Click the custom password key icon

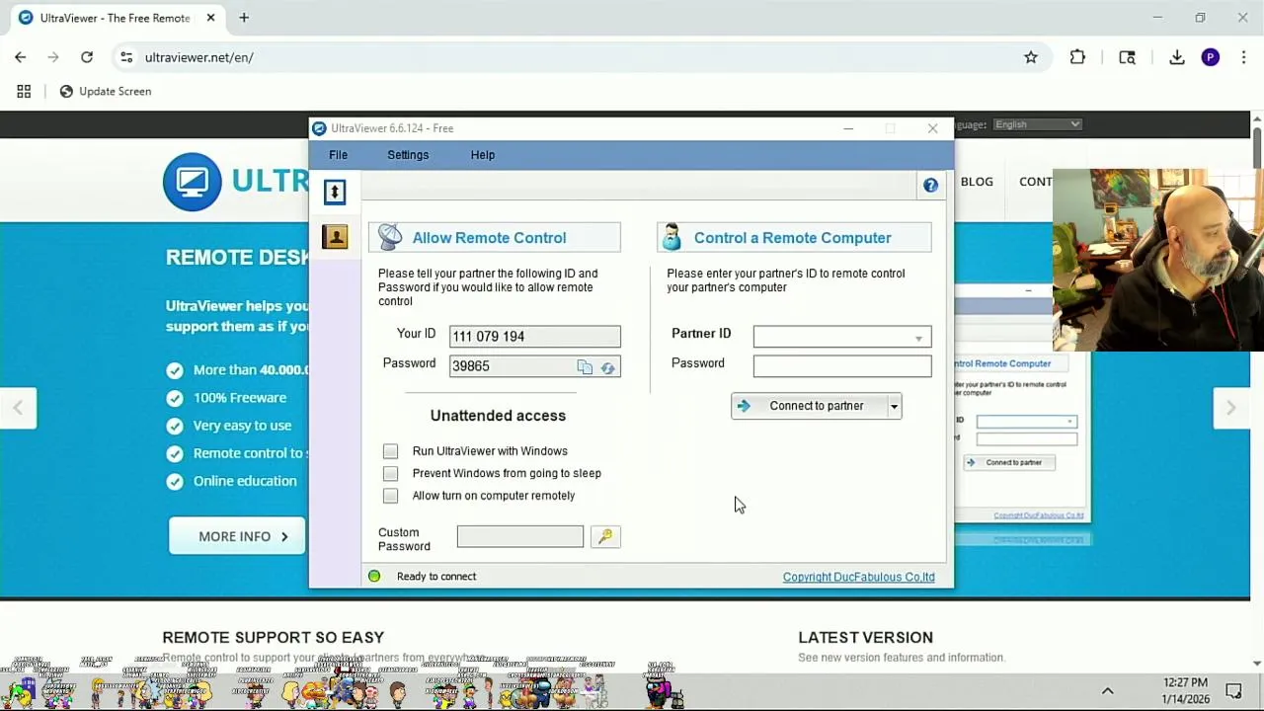point(605,536)
